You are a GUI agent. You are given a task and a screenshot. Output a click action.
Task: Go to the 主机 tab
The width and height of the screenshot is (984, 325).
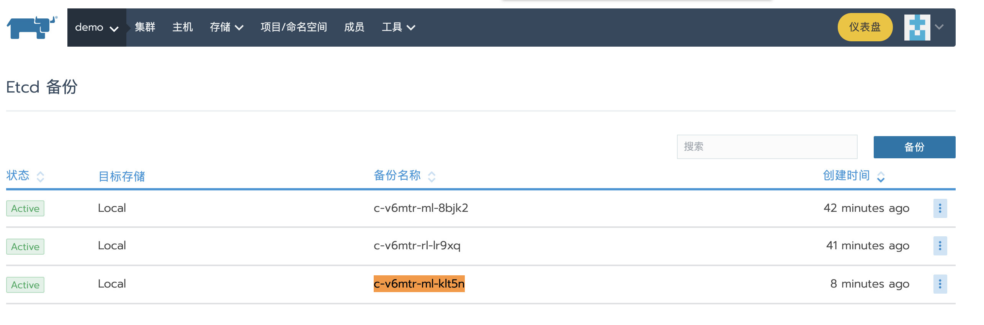(x=183, y=28)
